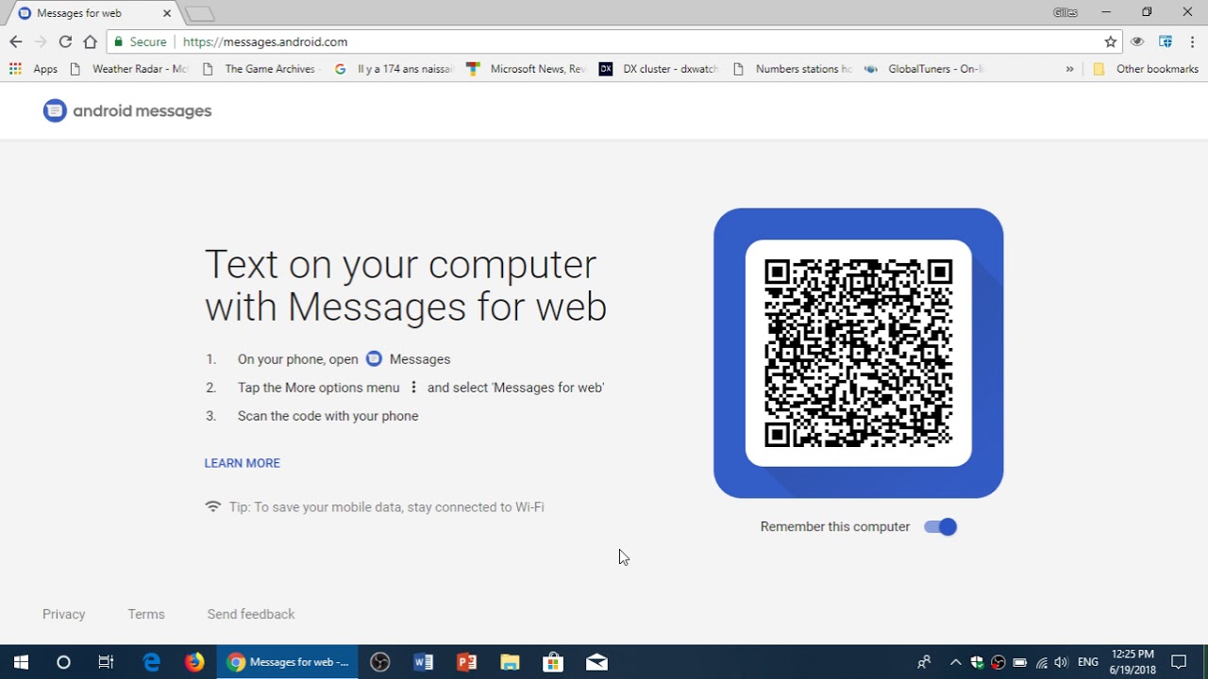The height and width of the screenshot is (679, 1208).
Task: Open the Other bookmarks folder
Action: [1146, 69]
